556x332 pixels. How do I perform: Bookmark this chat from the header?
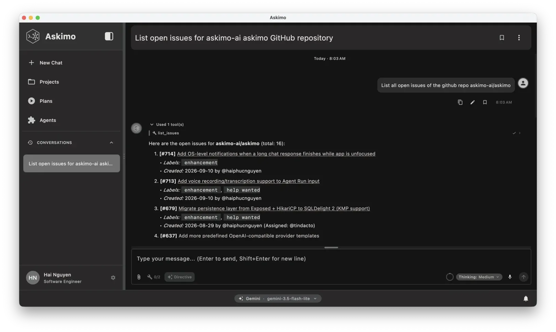(502, 38)
